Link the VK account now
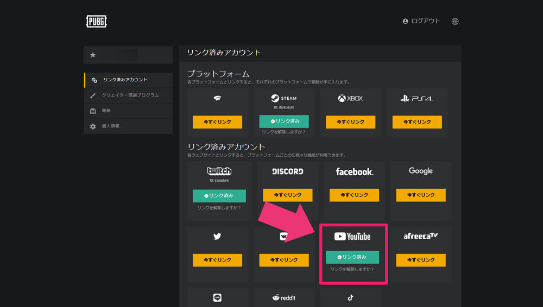543x307 pixels. point(284,260)
